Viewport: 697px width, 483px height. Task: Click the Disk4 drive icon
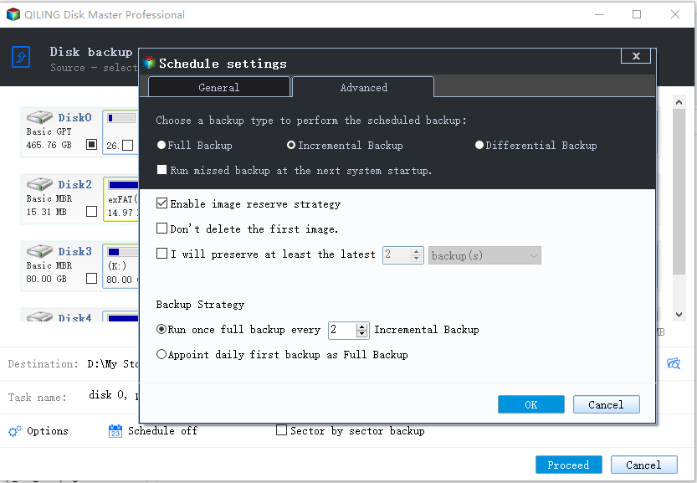pyautogui.click(x=39, y=316)
